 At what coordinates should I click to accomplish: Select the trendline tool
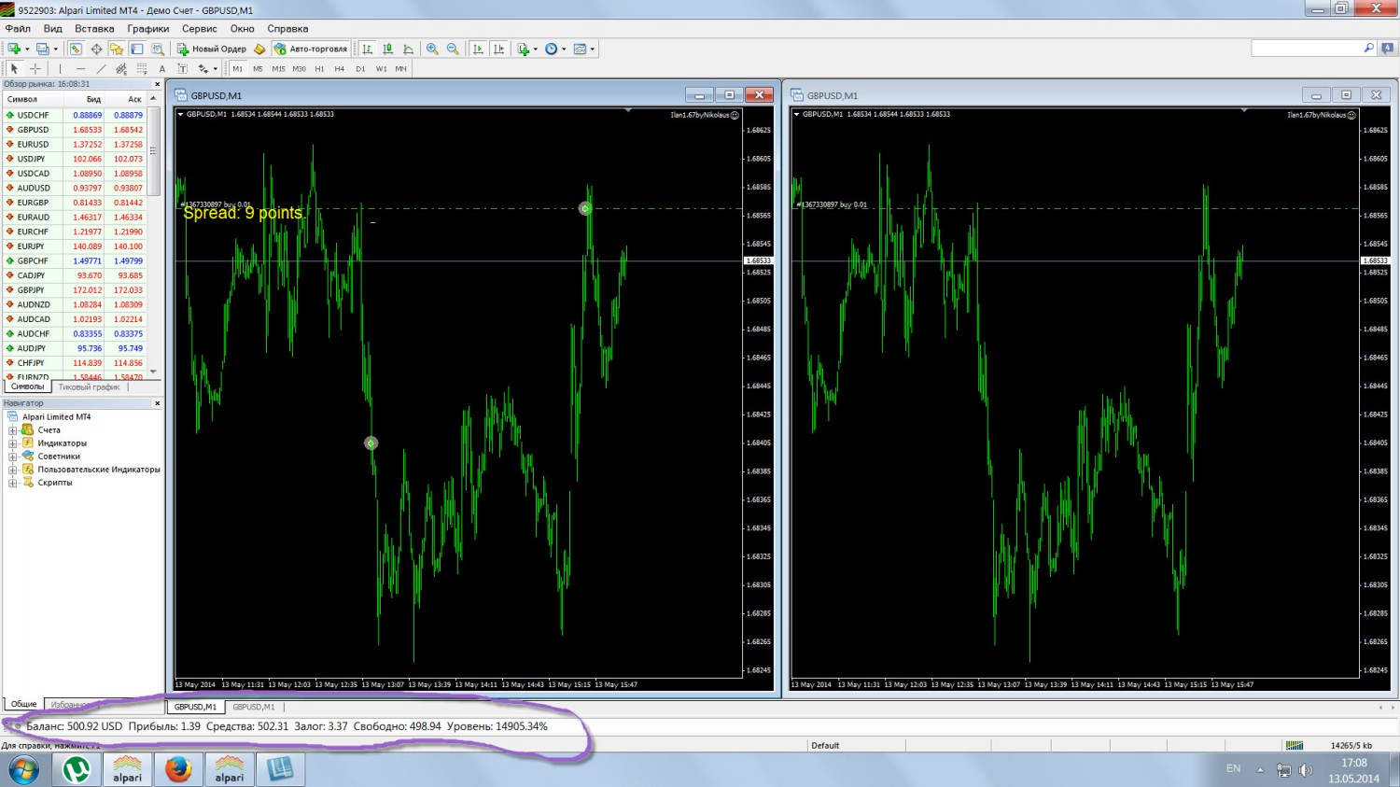tap(101, 68)
